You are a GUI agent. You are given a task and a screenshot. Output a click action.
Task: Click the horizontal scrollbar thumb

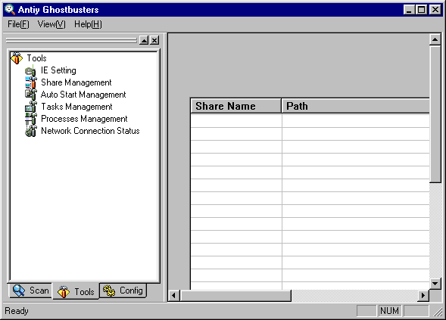[235, 296]
